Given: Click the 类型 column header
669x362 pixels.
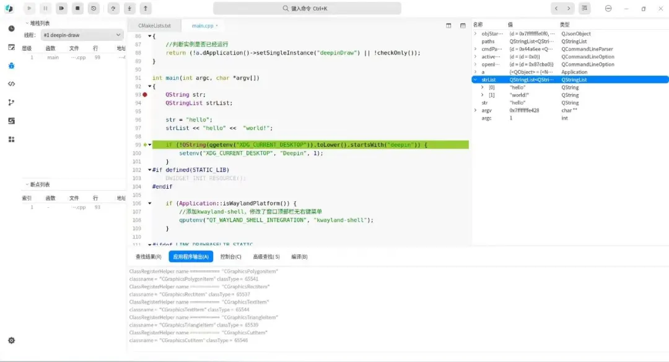Looking at the screenshot, I should point(564,25).
